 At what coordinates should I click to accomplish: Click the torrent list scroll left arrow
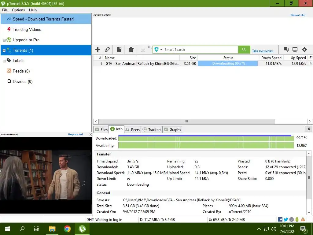point(96,121)
